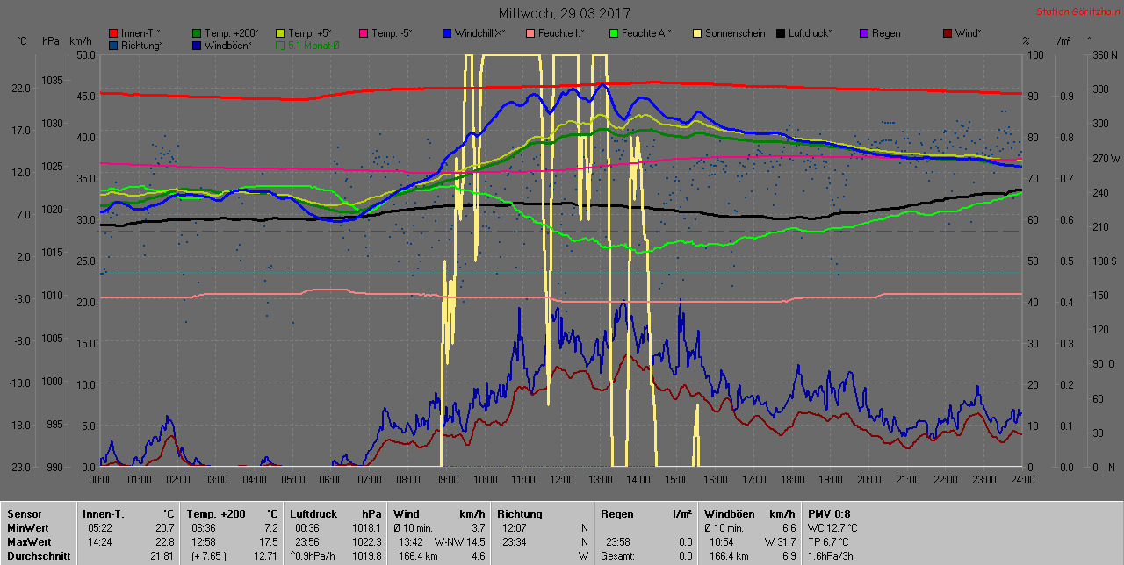Click the Luftdruck table column header
This screenshot has width=1124, height=565.
pos(313,514)
